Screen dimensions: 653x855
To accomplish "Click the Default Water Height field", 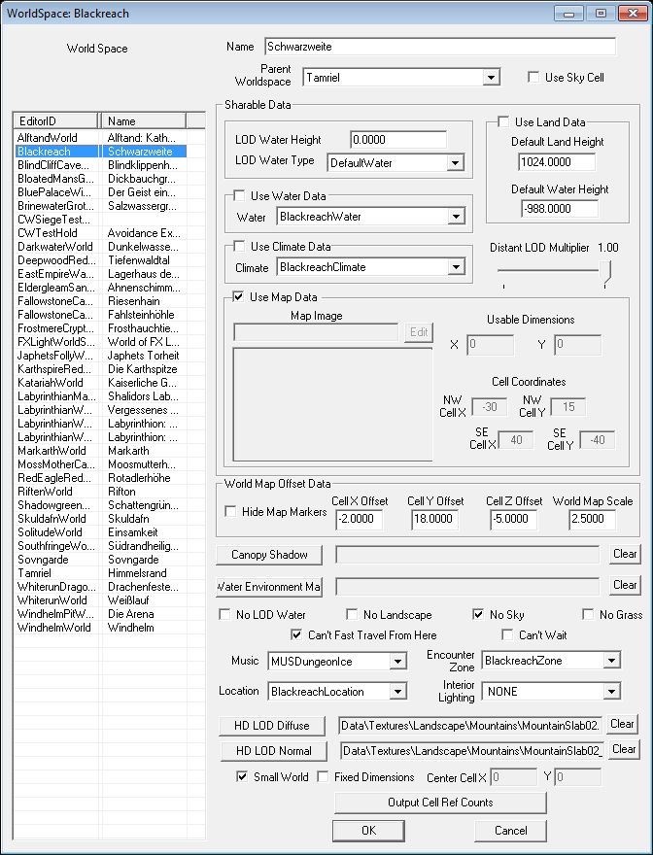I will pyautogui.click(x=559, y=209).
